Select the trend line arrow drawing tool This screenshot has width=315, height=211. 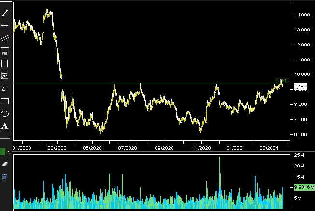pyautogui.click(x=5, y=13)
